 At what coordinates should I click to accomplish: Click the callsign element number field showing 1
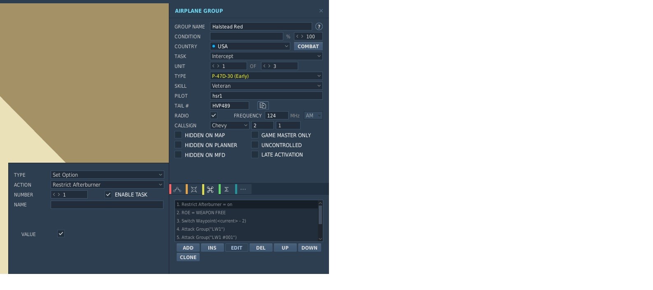[x=288, y=125]
